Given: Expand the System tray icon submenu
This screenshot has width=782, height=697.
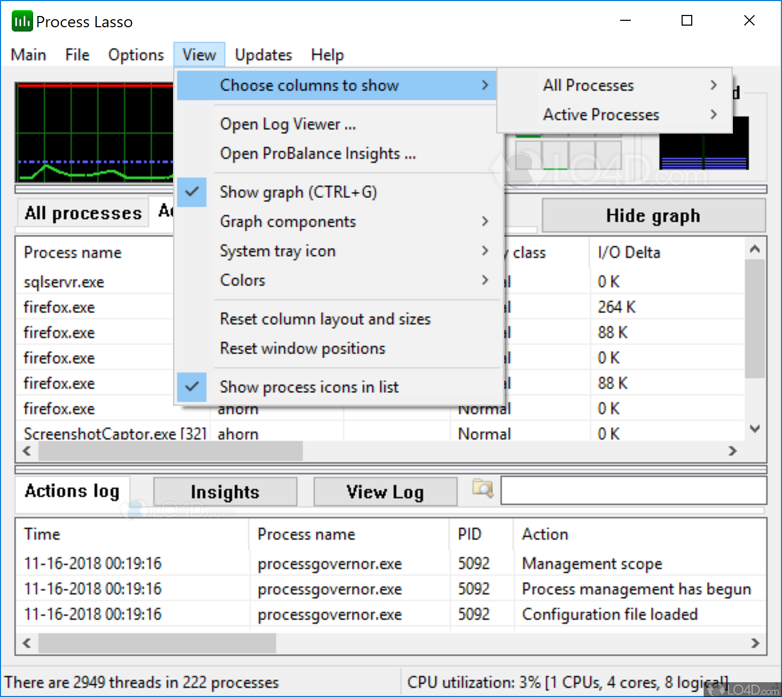Looking at the screenshot, I should 278,250.
